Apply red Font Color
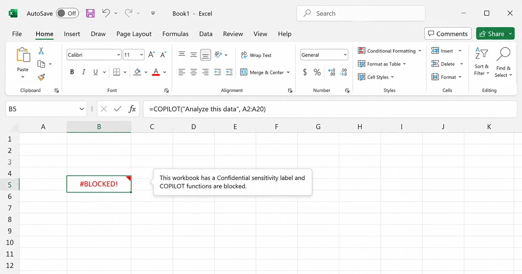 [156, 72]
